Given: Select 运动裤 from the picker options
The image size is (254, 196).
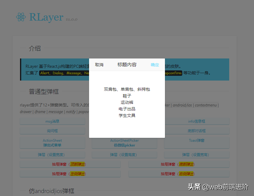Looking at the screenshot, I should (127, 102).
